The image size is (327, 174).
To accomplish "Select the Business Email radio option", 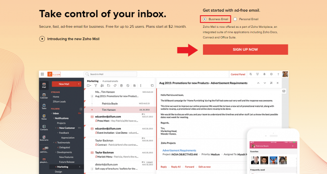I will point(204,19).
